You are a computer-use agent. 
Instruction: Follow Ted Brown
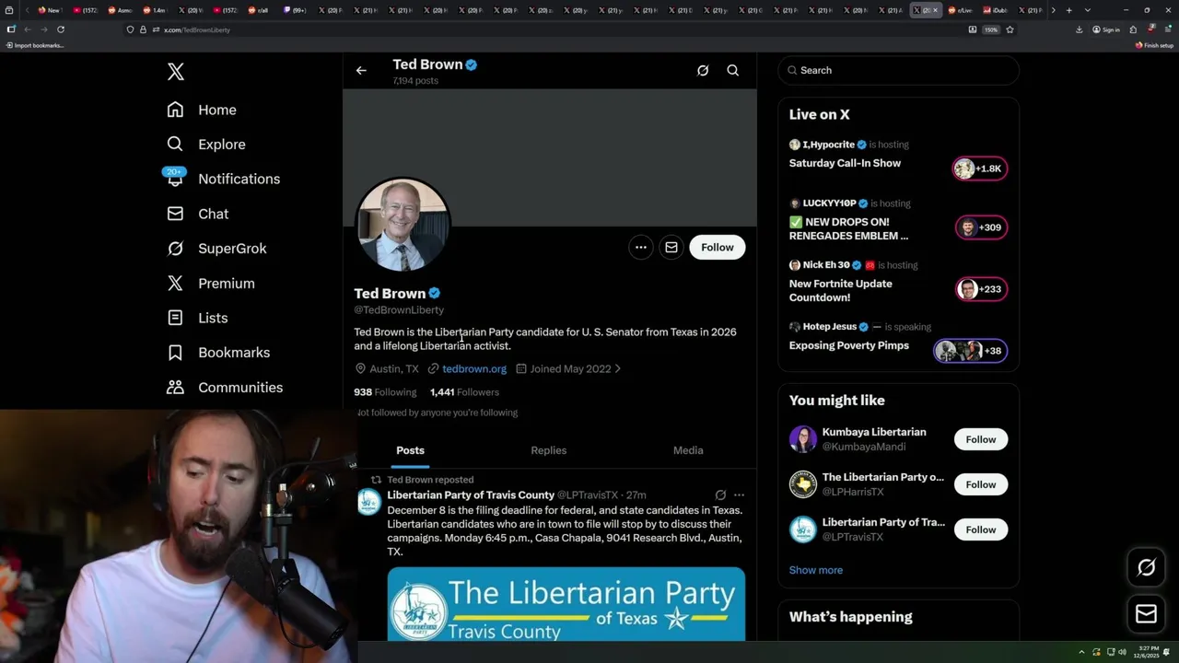[x=718, y=247]
